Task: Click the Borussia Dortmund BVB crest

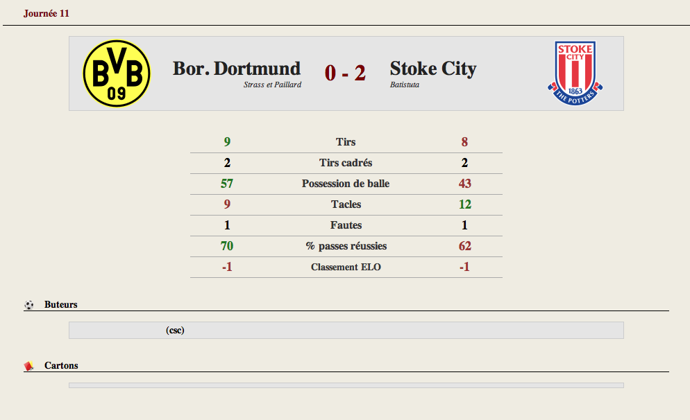Action: coord(117,73)
